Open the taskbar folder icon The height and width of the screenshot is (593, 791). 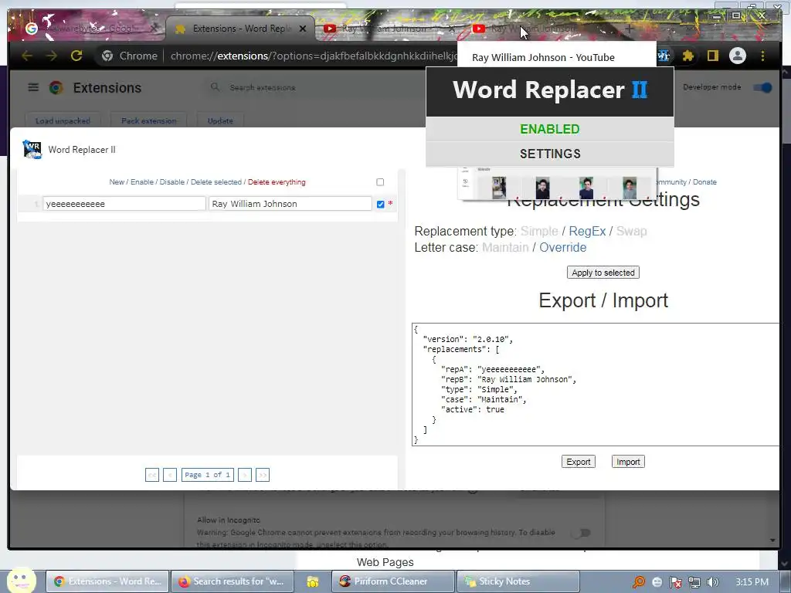point(313,582)
